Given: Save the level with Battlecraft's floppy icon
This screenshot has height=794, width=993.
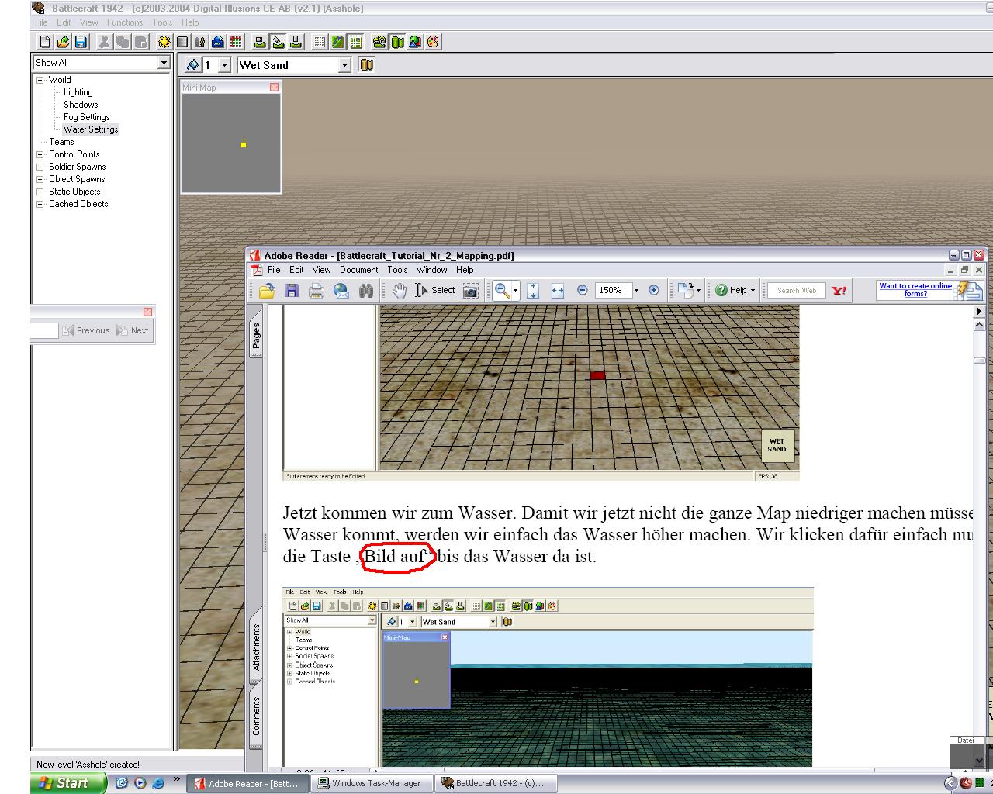Looking at the screenshot, I should [x=81, y=42].
